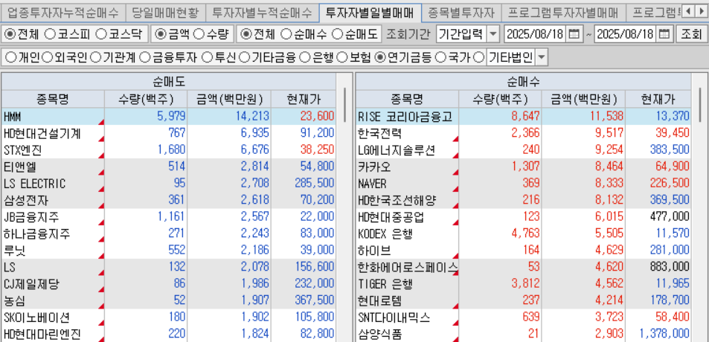
Task: Switch to 투자자별일별매매 tab
Action: pos(370,12)
